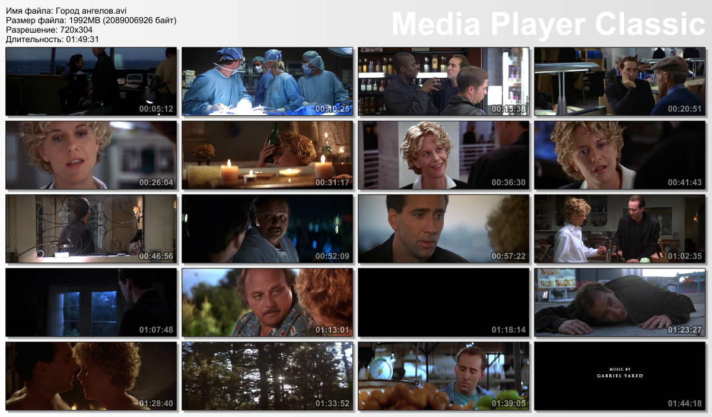Click the fruit market thumbnail at 01:39:05
The image size is (712, 417).
443,376
